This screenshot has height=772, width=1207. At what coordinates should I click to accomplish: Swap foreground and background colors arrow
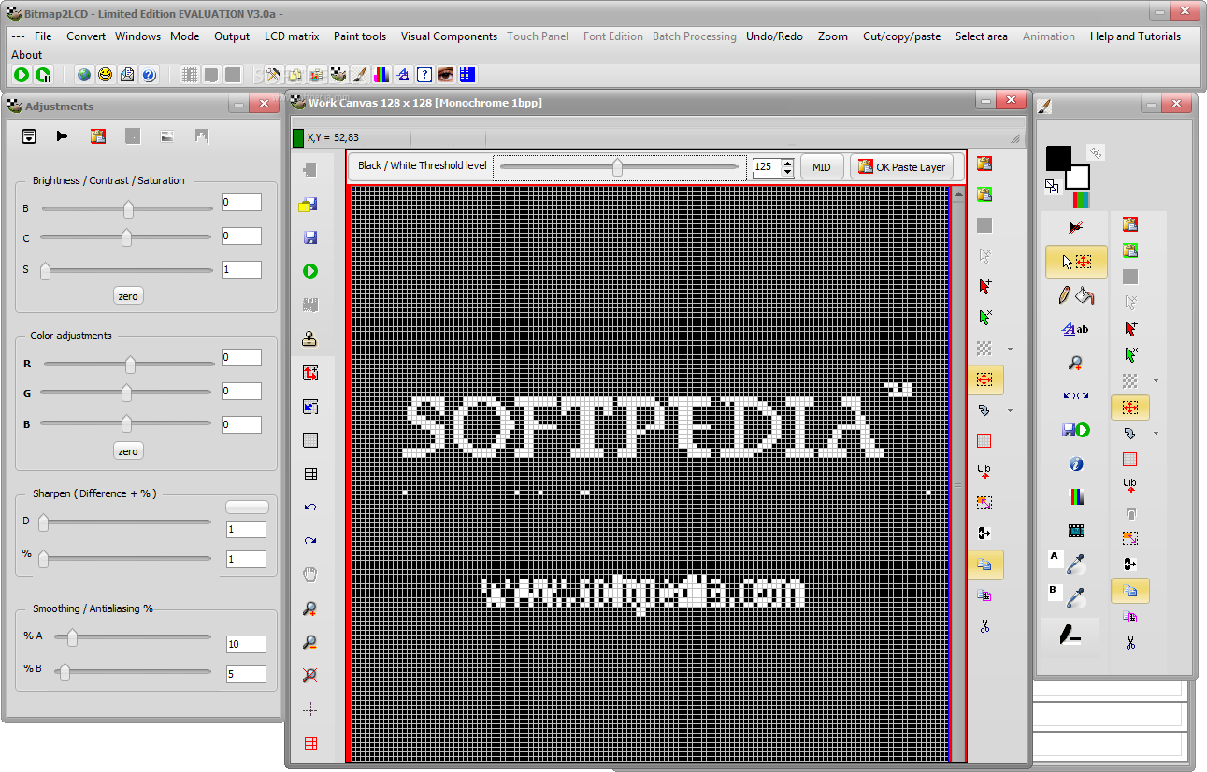click(x=1096, y=151)
